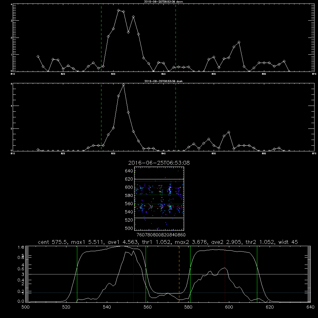Click the "max2 3.676" value
Viewport: 318px width, 318px height.
(x=190, y=242)
